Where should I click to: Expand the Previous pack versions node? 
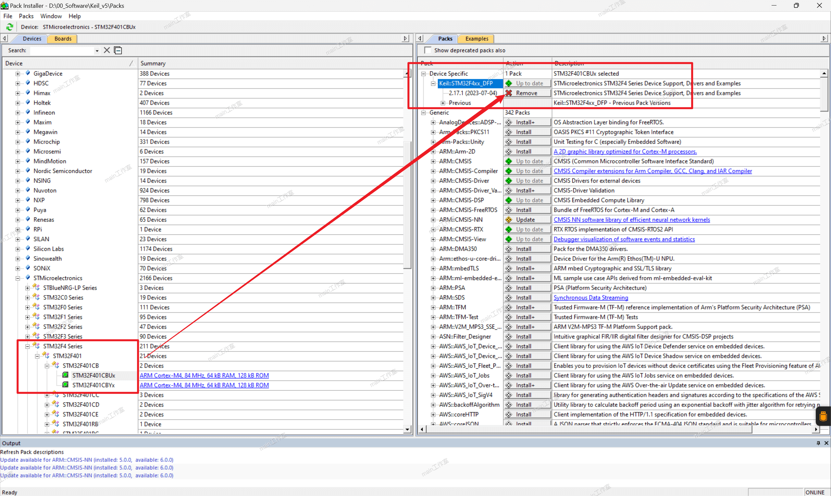click(443, 103)
